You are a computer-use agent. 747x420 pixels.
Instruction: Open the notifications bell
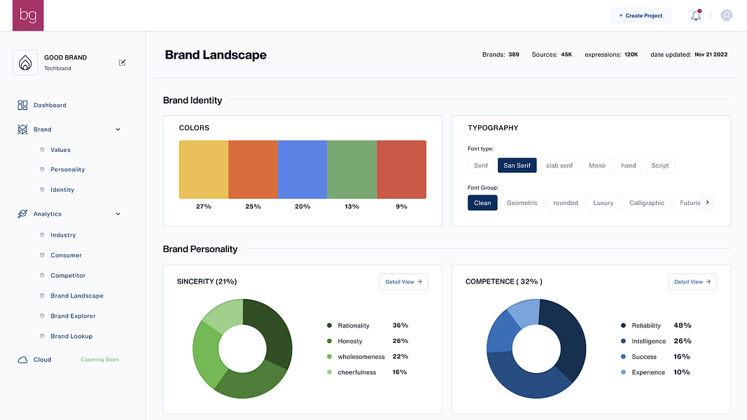pyautogui.click(x=696, y=15)
